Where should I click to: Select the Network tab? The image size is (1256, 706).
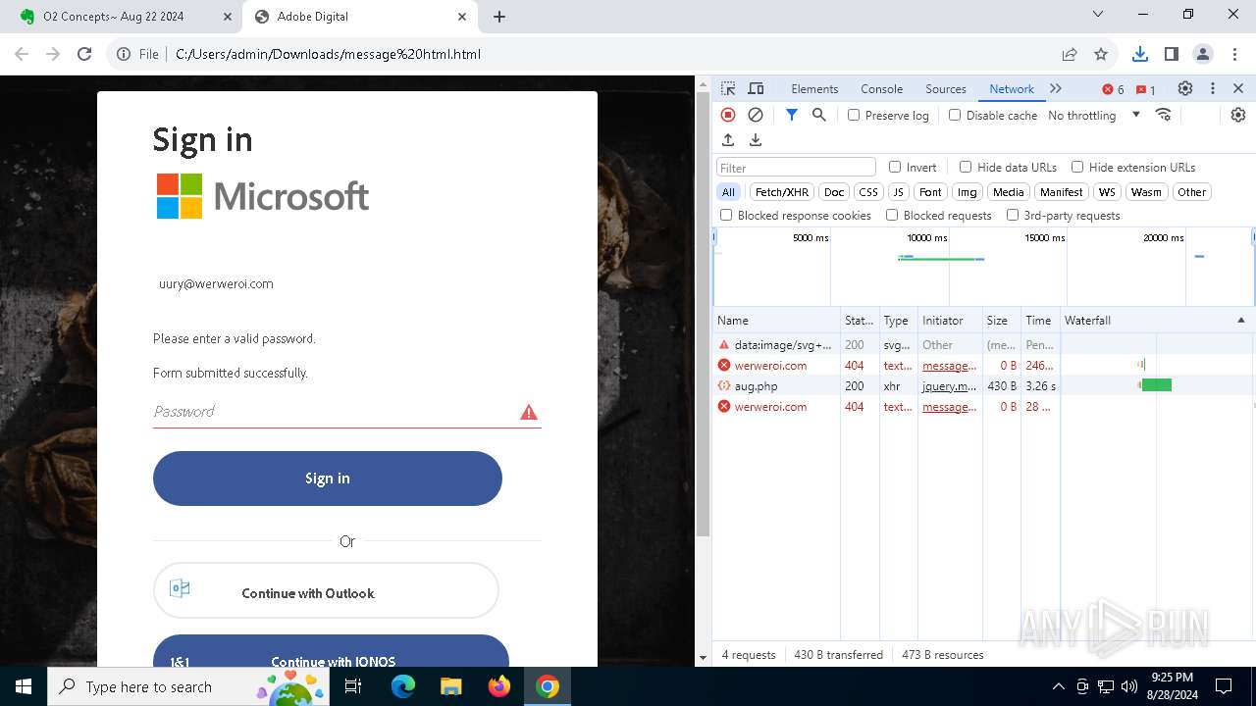1012,88
